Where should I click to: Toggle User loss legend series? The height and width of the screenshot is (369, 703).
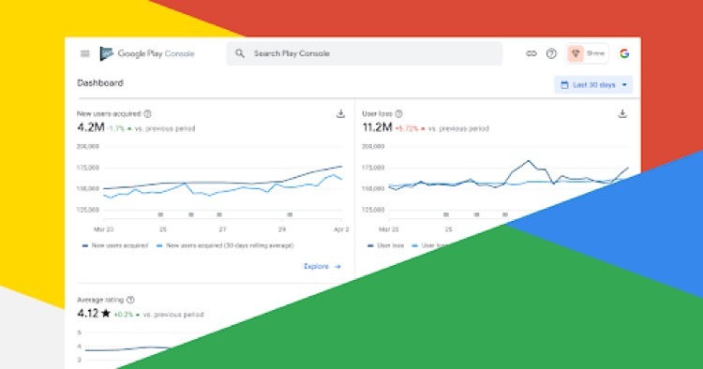tap(385, 245)
